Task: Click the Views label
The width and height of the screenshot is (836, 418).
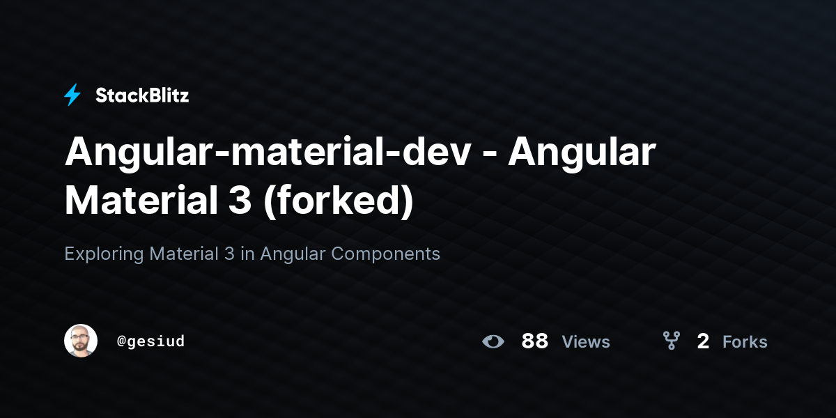Action: click(586, 342)
